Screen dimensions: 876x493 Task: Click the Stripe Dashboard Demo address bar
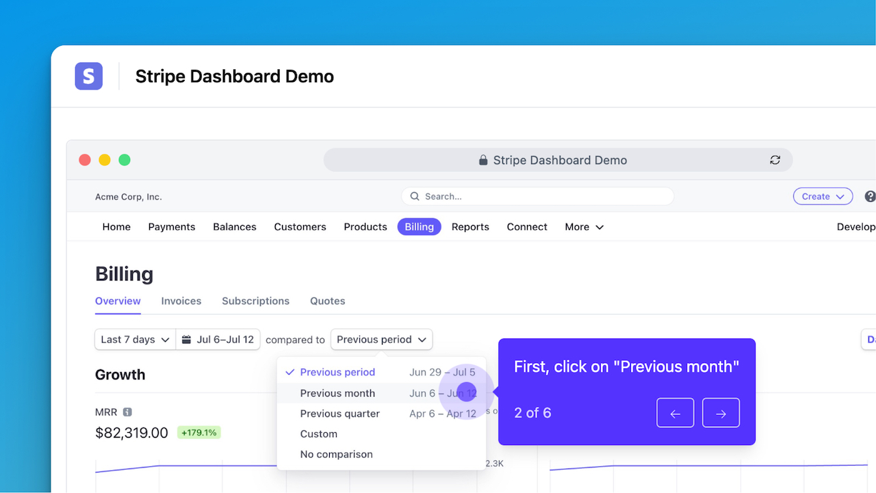pyautogui.click(x=558, y=160)
